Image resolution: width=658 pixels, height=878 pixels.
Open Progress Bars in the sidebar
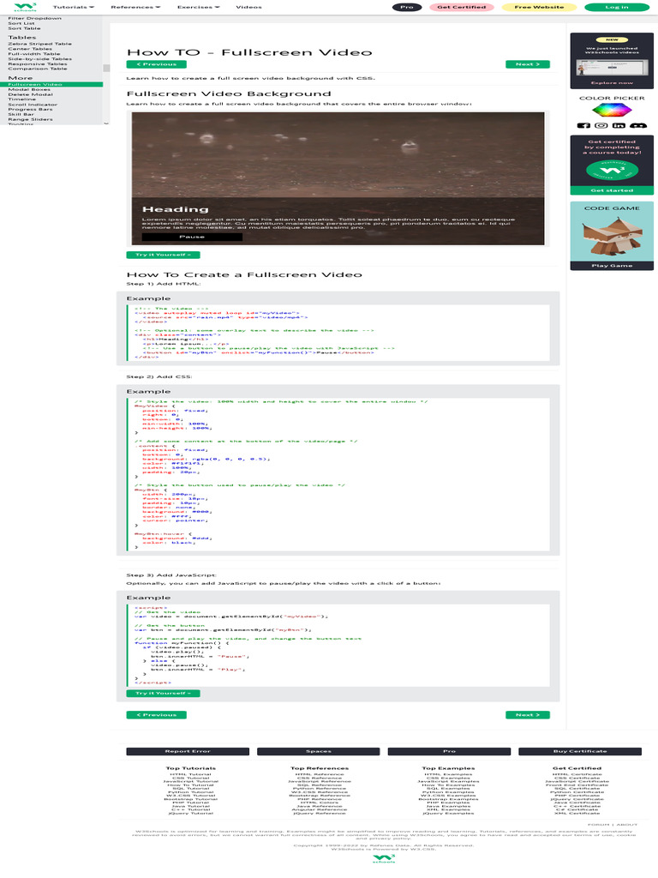pyautogui.click(x=30, y=109)
